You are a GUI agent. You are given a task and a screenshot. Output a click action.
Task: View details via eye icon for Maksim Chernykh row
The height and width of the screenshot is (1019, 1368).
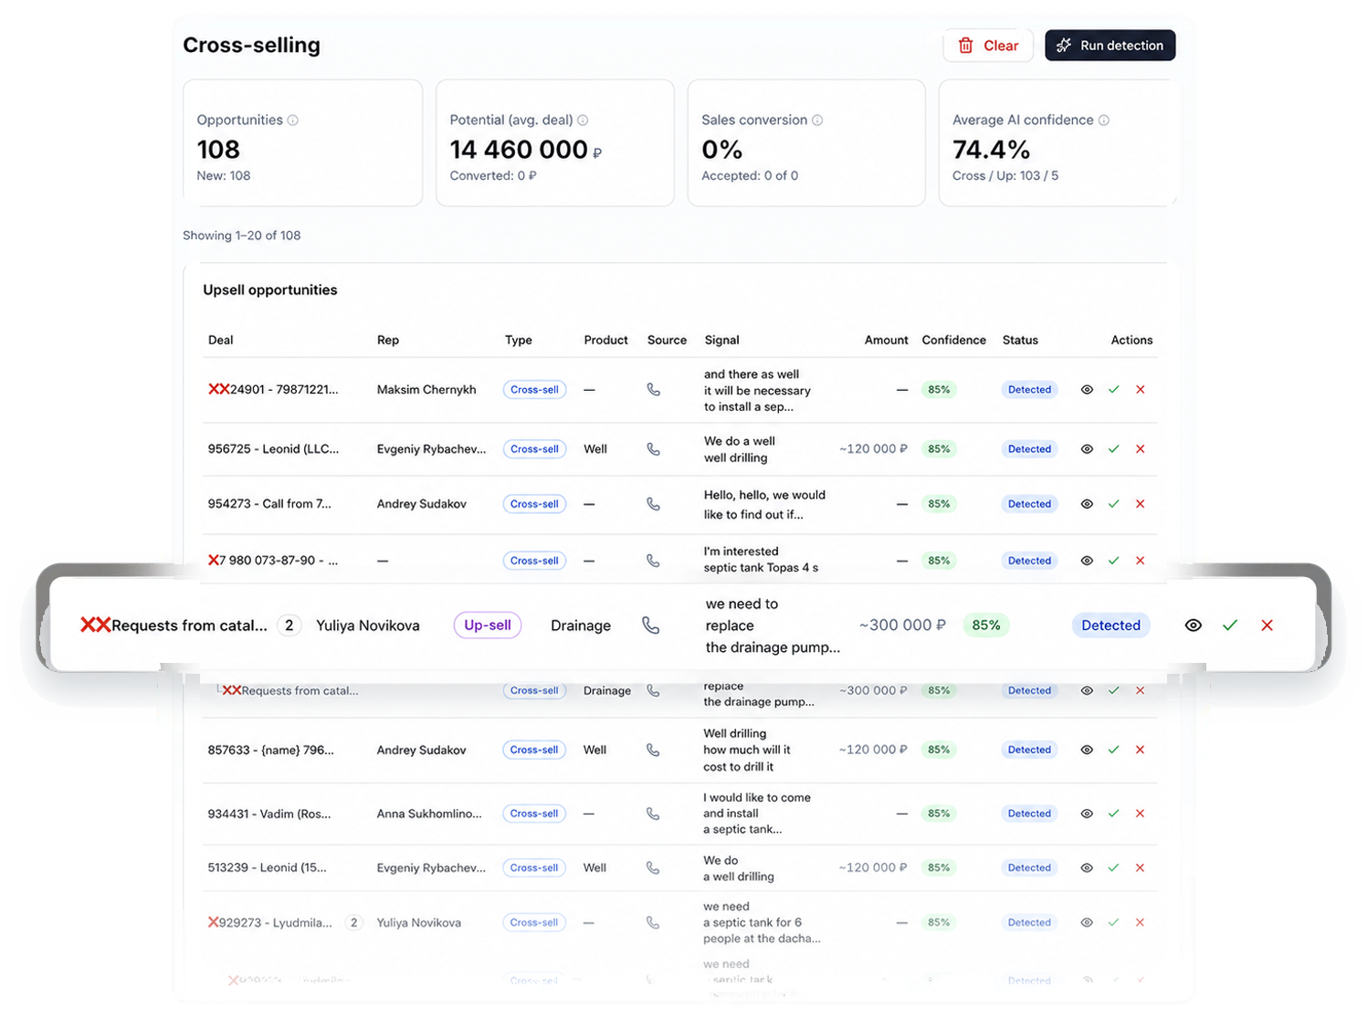1087,390
